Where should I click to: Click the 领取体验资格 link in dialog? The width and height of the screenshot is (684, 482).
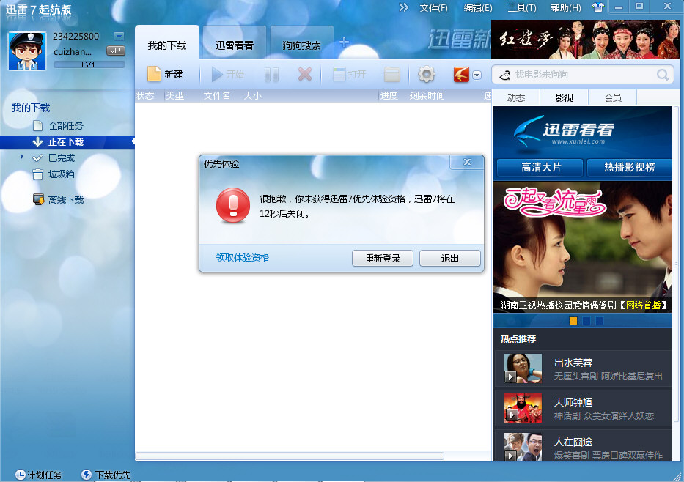point(243,258)
